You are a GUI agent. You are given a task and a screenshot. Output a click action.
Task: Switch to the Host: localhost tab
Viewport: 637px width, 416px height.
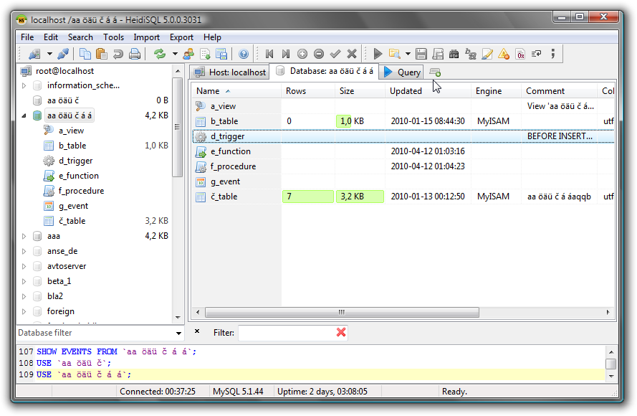pyautogui.click(x=229, y=72)
